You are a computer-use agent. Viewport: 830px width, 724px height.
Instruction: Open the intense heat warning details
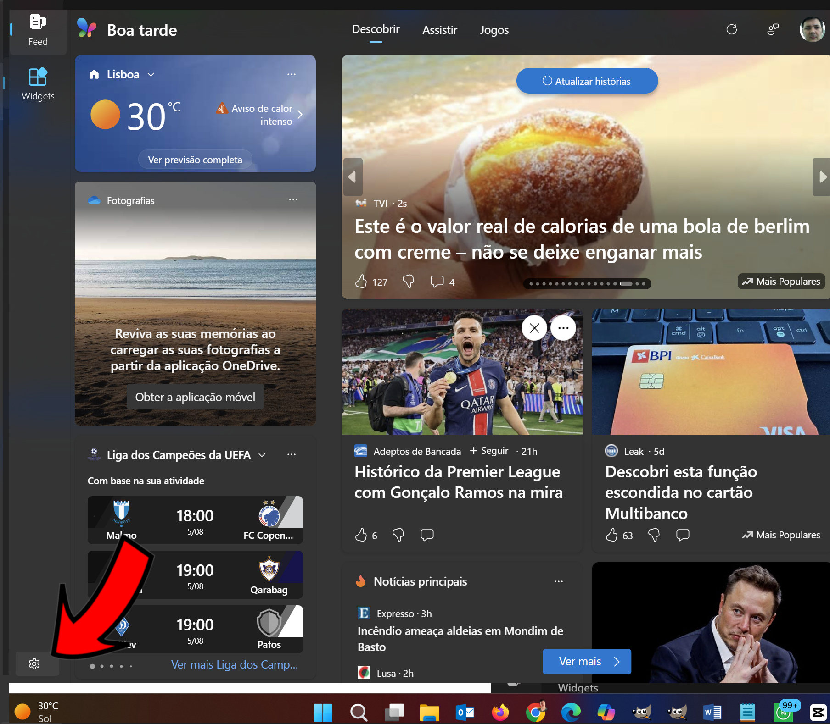(x=260, y=115)
